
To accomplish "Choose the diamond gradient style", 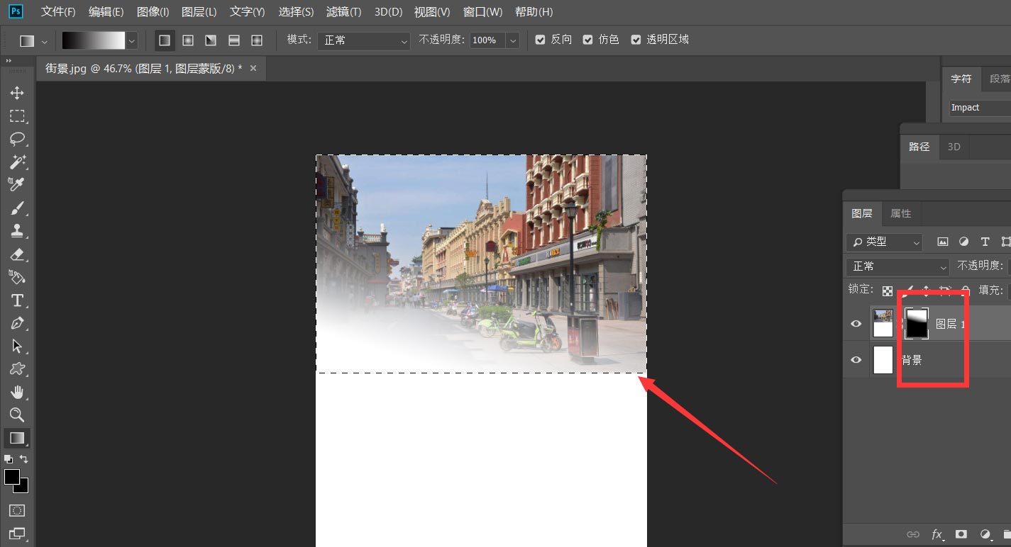I will (x=257, y=40).
